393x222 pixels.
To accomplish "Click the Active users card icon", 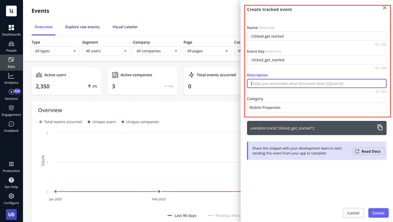I will click(39, 75).
